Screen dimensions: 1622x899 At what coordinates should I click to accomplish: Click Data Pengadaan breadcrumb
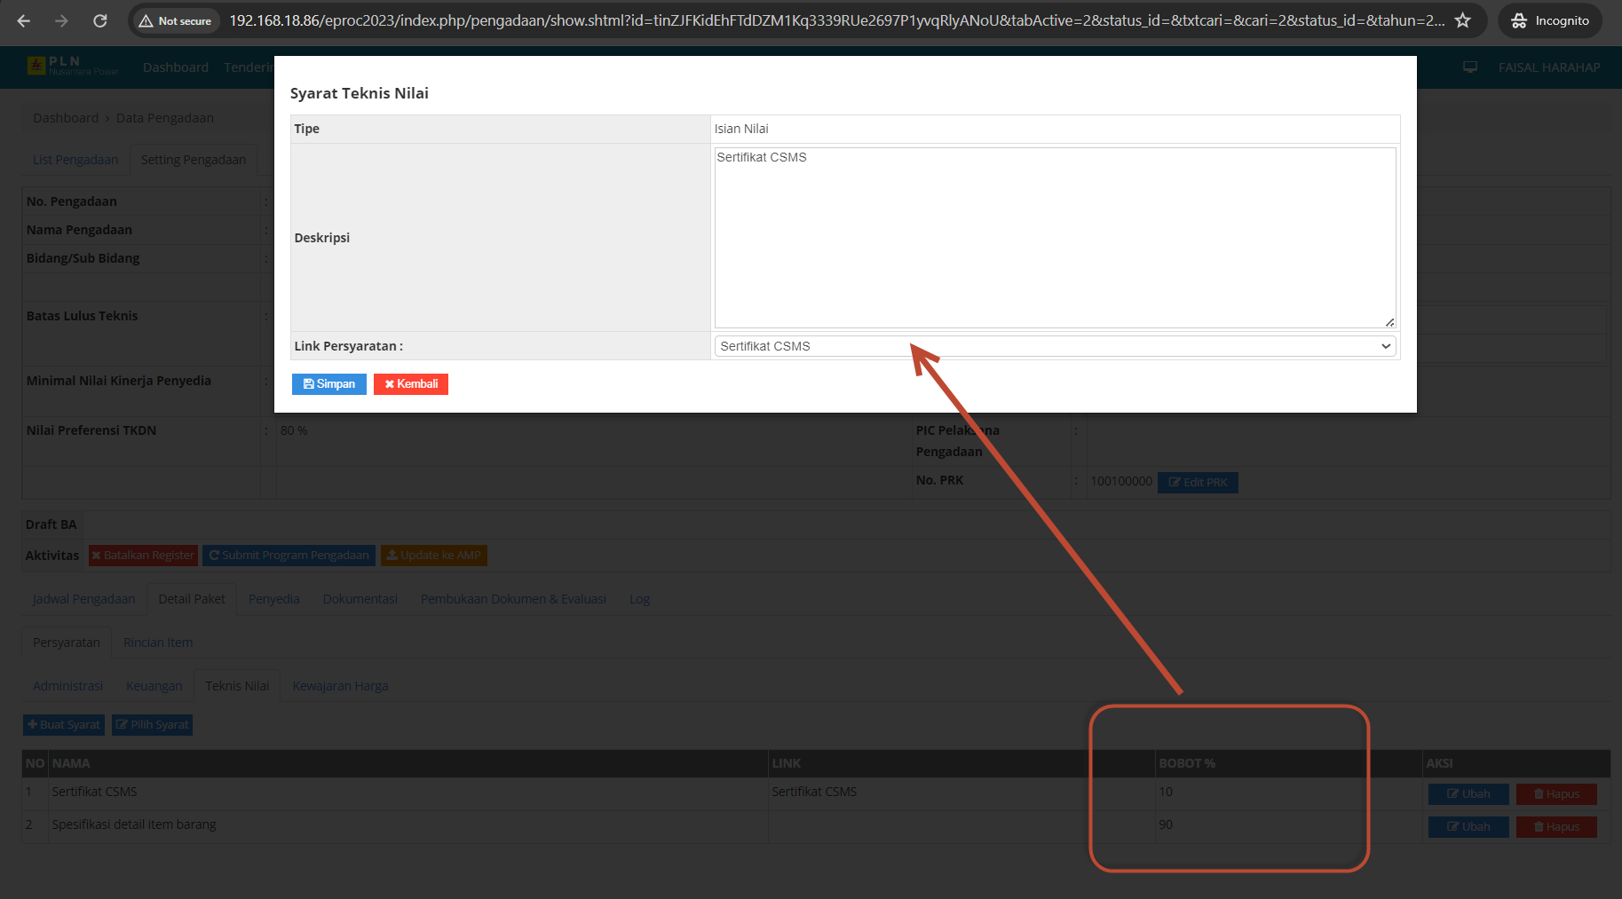point(164,118)
